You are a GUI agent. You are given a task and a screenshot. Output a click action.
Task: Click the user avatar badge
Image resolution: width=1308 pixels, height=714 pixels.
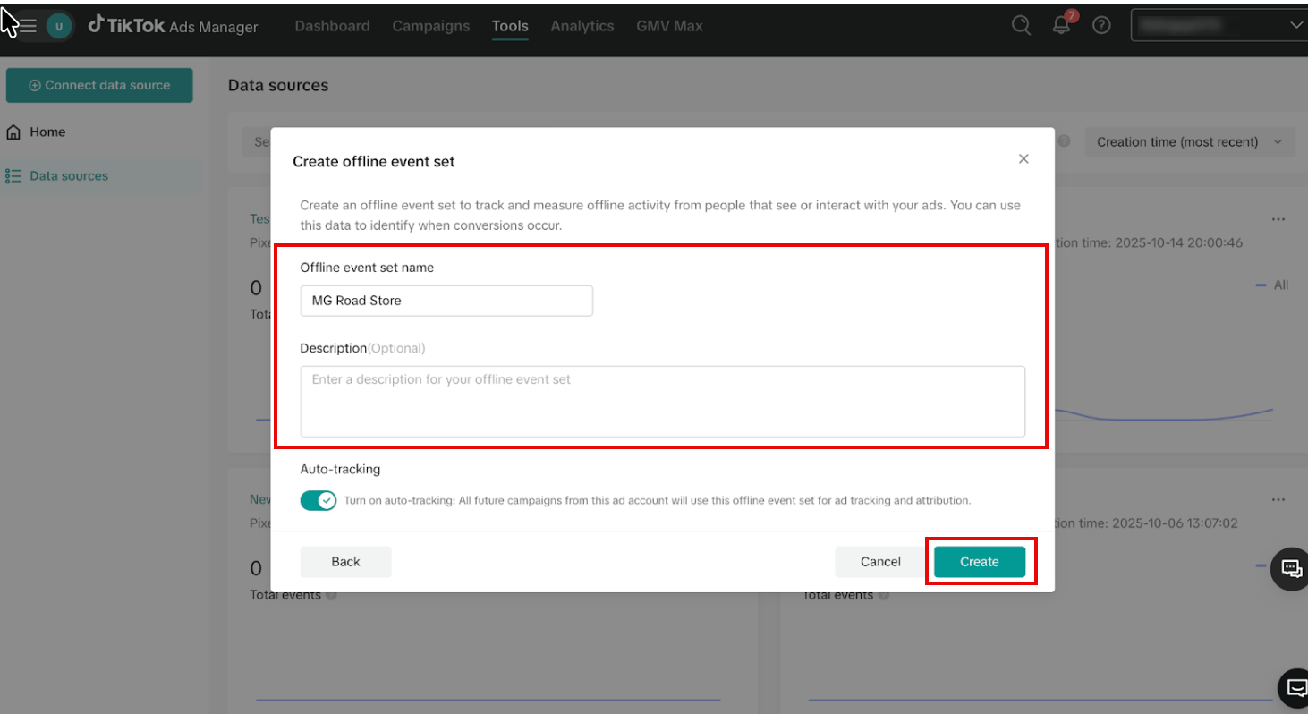[59, 26]
